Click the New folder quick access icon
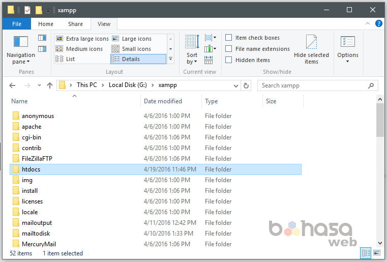Viewport: 387px width, 262px height. [39, 10]
